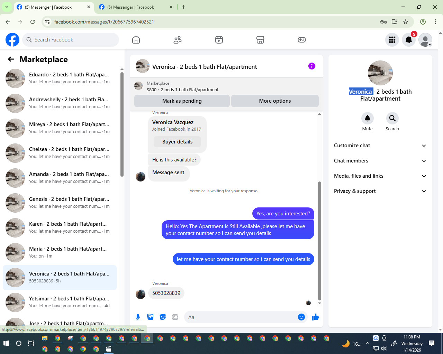Send a thumbs-up like
Screen dimensions: 443x354
coord(315,317)
